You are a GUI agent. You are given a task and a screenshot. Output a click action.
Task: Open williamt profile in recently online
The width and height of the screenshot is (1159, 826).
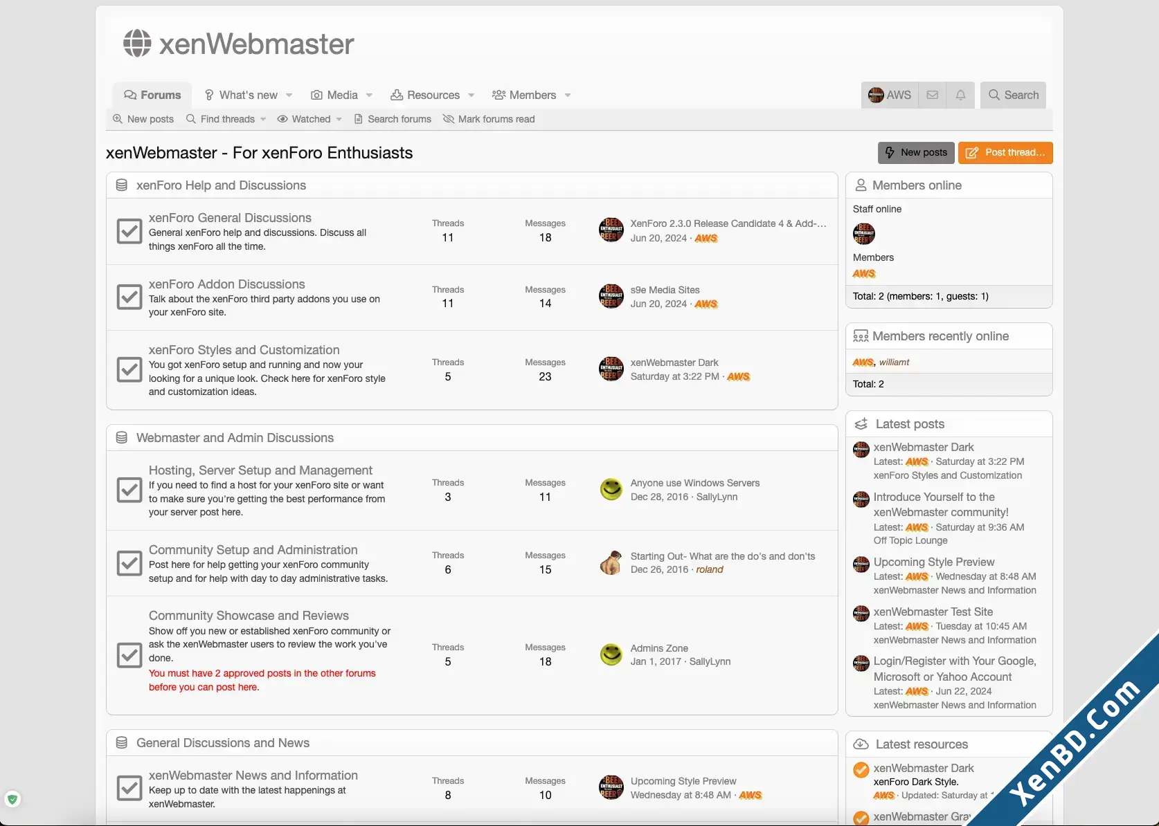click(894, 362)
